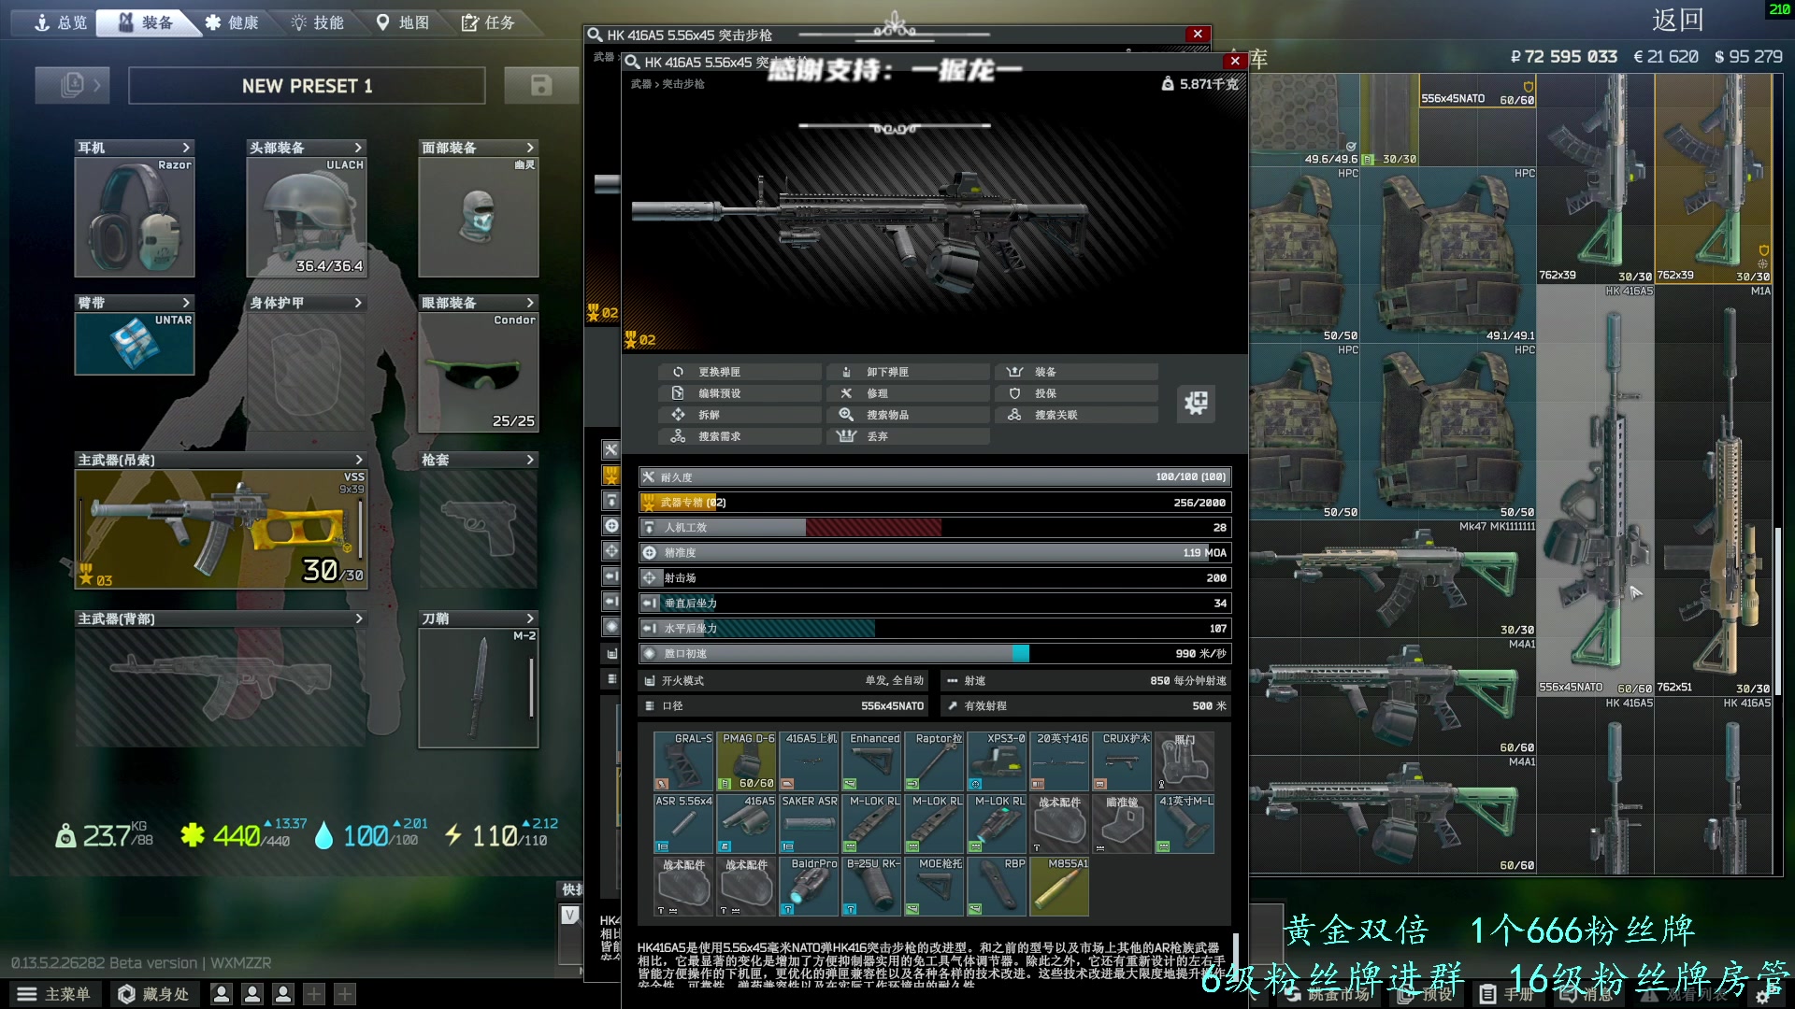Choose 搜索需求 search requirements action
The image size is (1795, 1009).
[x=739, y=436]
